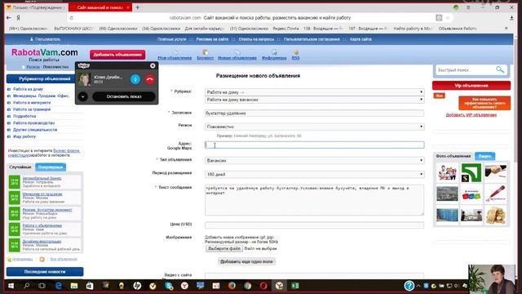Click 'Добавить еще одно поле' button

click(x=246, y=261)
